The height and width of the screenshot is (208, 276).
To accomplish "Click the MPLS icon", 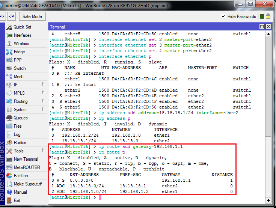I will [x=9, y=93].
